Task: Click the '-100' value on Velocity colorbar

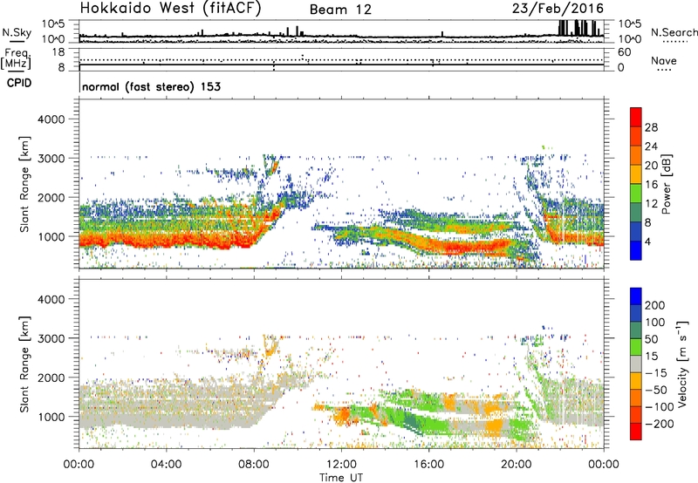Action: click(660, 407)
